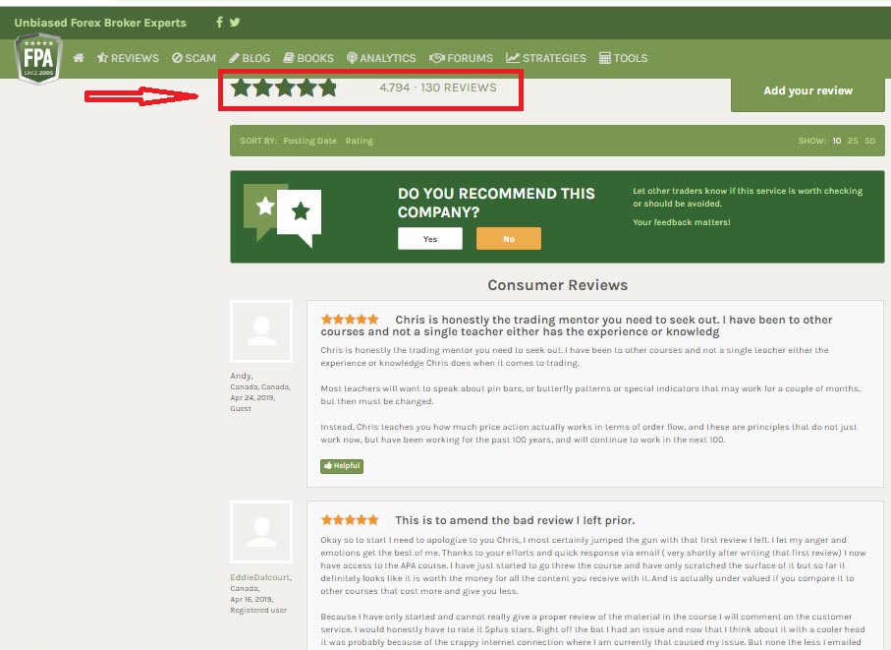Mark Andy's review as Helpful
891x650 pixels.
(342, 466)
